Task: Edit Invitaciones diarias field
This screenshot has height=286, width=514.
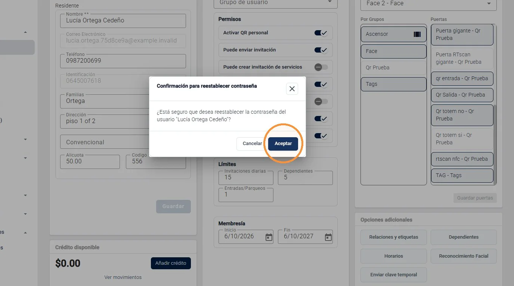Action: (246, 178)
